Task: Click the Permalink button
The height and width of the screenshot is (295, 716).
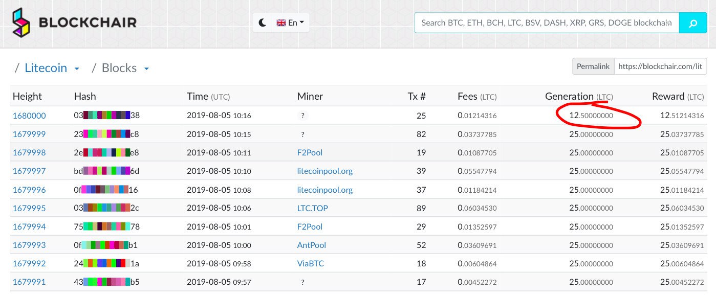Action: (x=593, y=66)
